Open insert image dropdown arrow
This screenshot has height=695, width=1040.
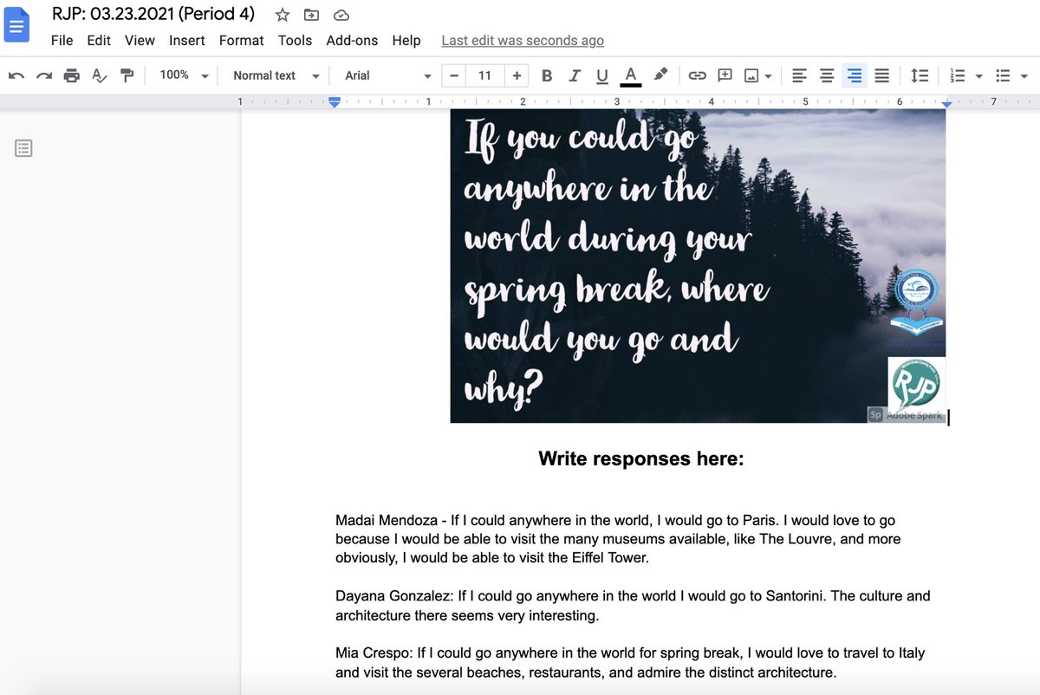point(768,76)
